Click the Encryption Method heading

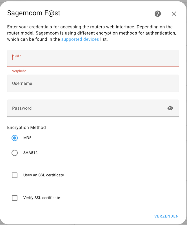(x=26, y=127)
